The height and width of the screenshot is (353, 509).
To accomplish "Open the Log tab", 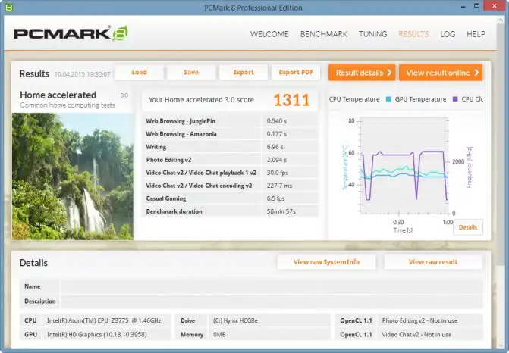I will pos(448,34).
